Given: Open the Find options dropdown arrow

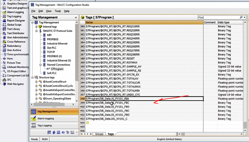Looking at the screenshot, I should pos(245,17).
